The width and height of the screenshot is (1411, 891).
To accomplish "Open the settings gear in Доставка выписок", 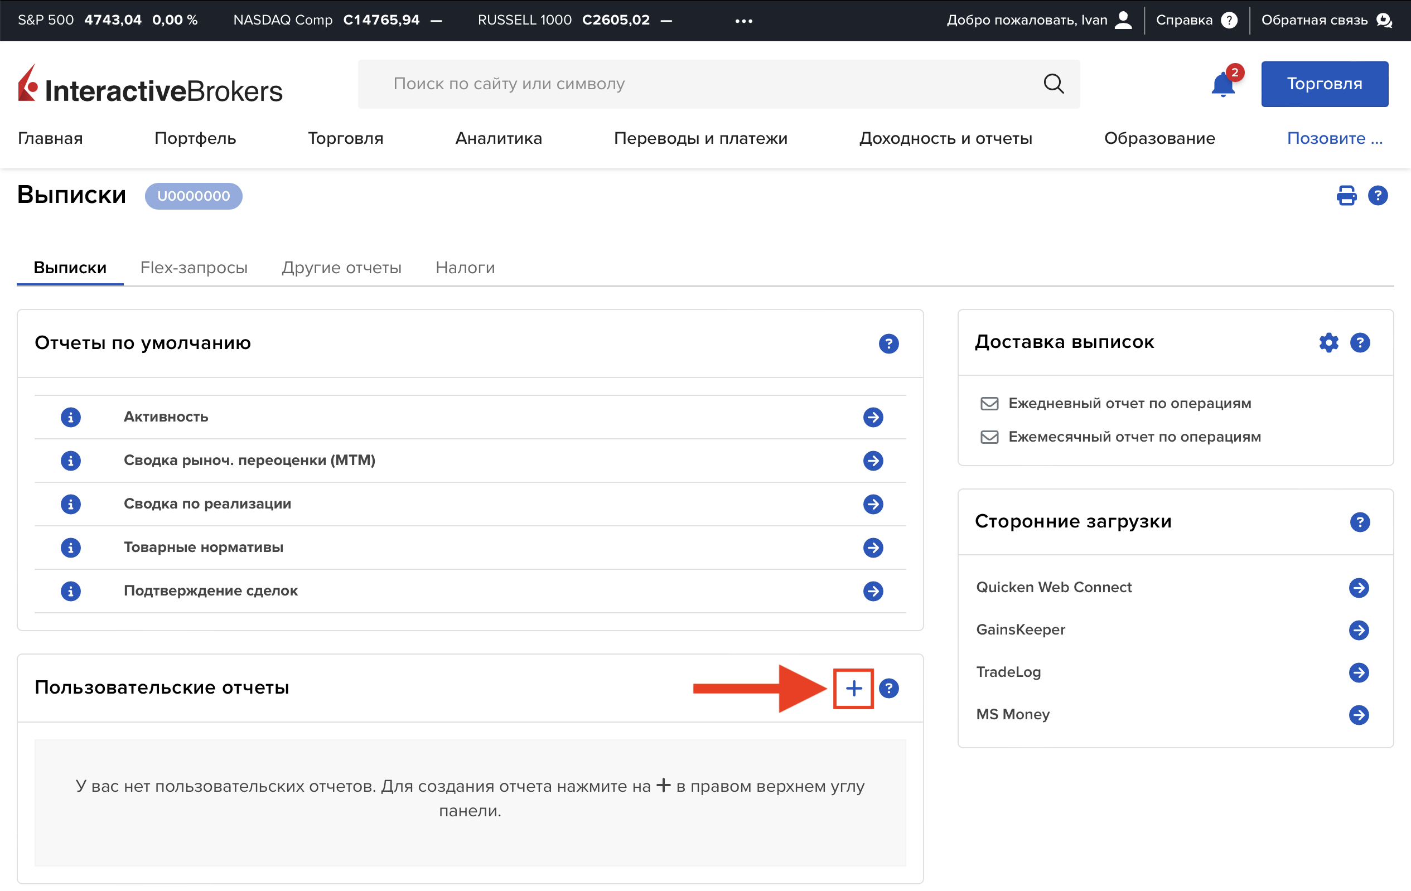I will click(1328, 343).
